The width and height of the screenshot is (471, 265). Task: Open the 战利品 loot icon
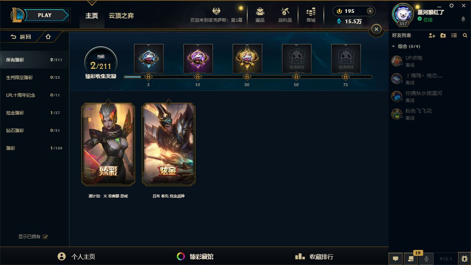[285, 15]
